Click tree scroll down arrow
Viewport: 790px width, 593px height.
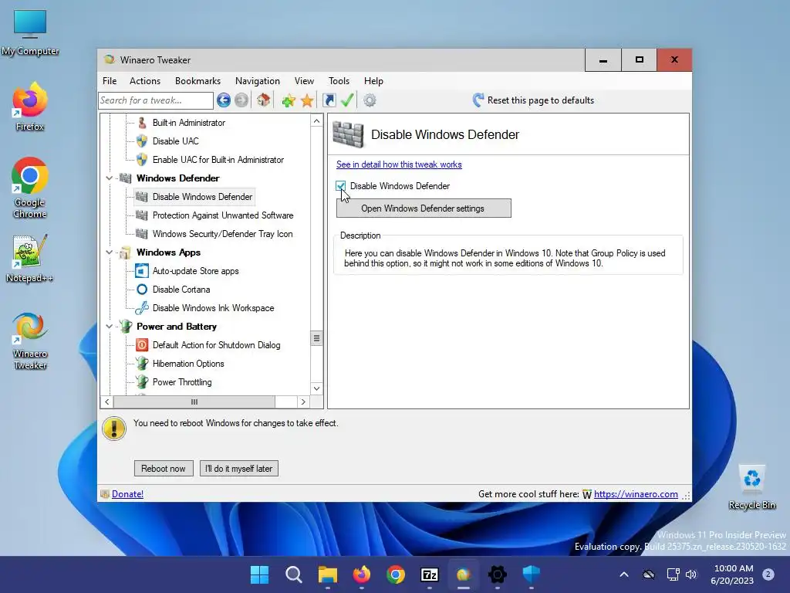(x=316, y=388)
